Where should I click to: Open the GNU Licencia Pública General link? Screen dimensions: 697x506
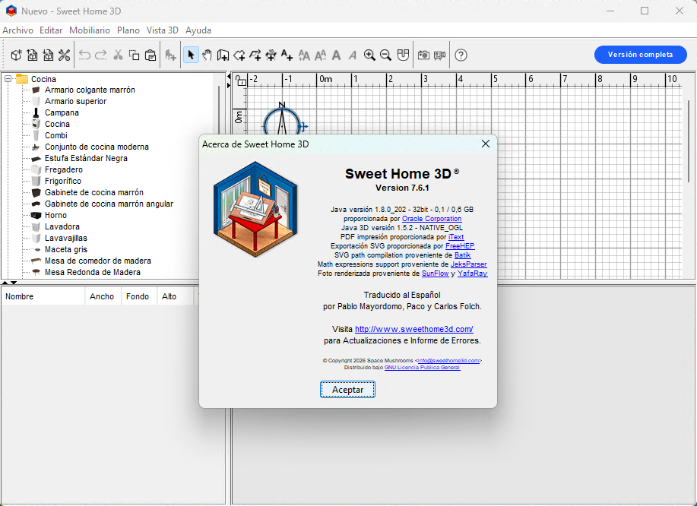click(423, 368)
